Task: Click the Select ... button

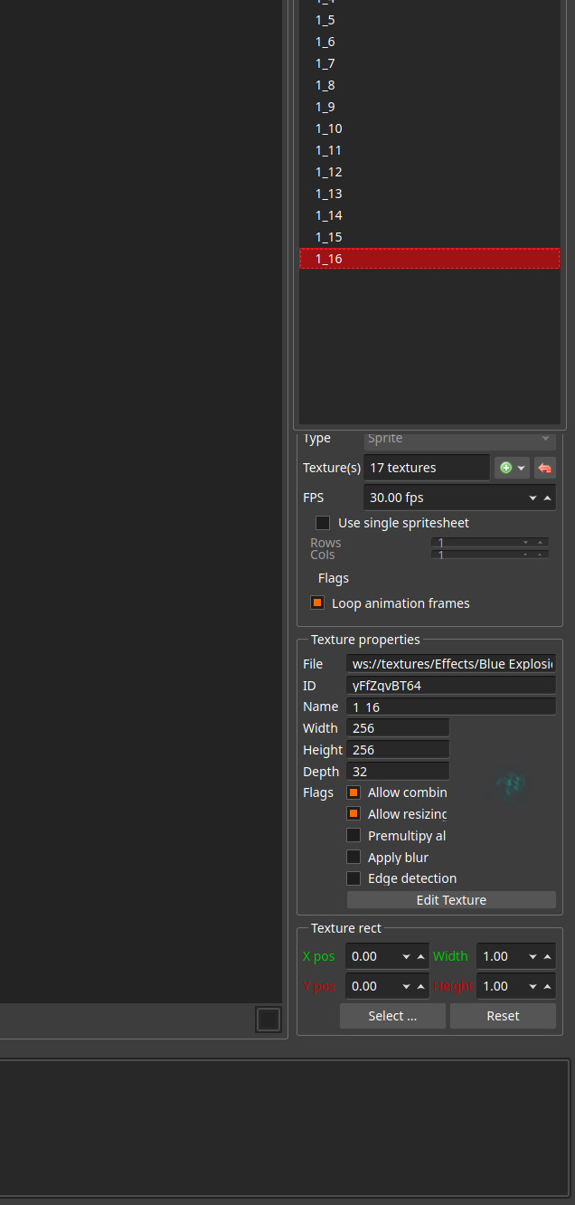Action: 392,1016
